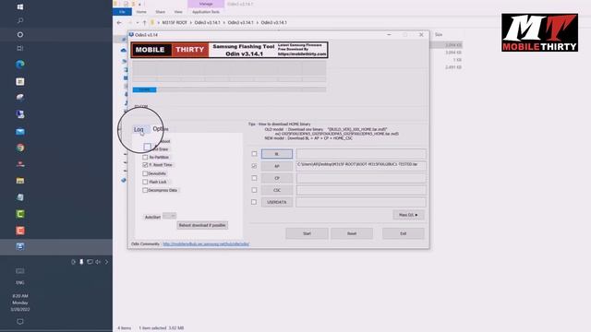The image size is (591, 332).
Task: Click the CP file path field
Action: (x=361, y=178)
